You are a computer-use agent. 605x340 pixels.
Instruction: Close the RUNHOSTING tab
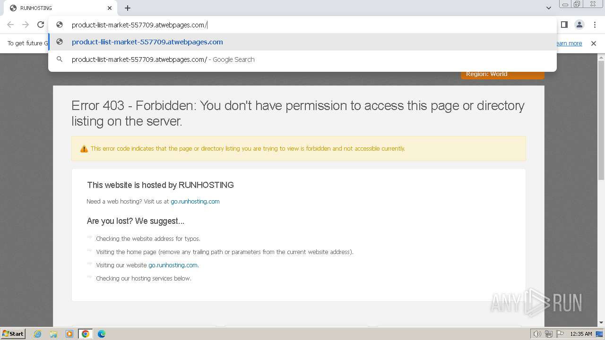[x=110, y=8]
